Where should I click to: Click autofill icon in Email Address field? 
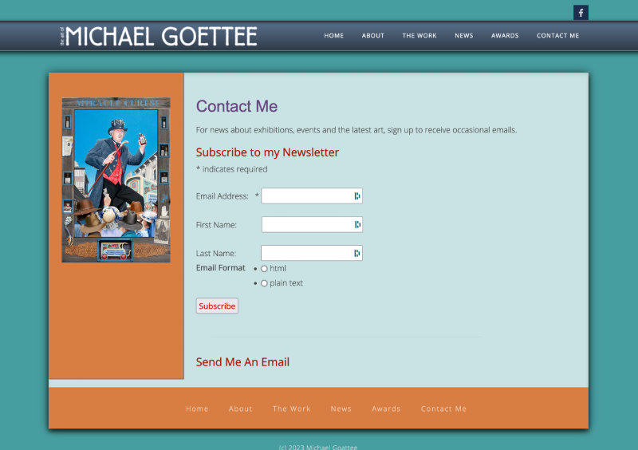(357, 196)
